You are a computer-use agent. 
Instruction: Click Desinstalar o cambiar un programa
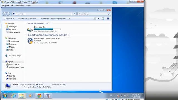[53, 19]
